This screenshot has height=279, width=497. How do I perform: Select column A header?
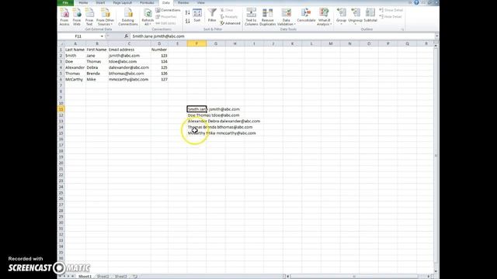75,43
